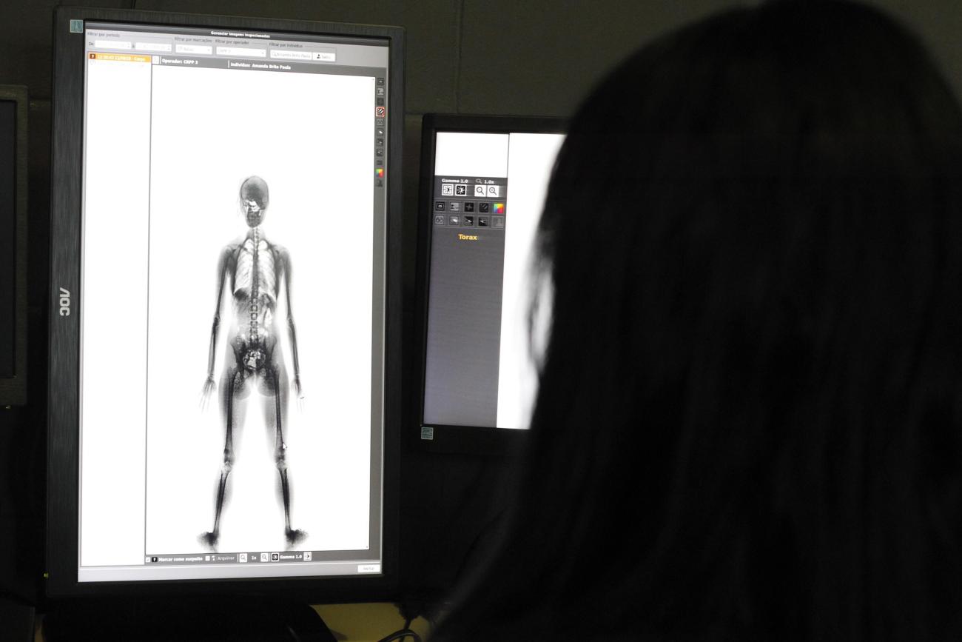
Task: Click the button at bottom right of window
Action: pos(368,569)
